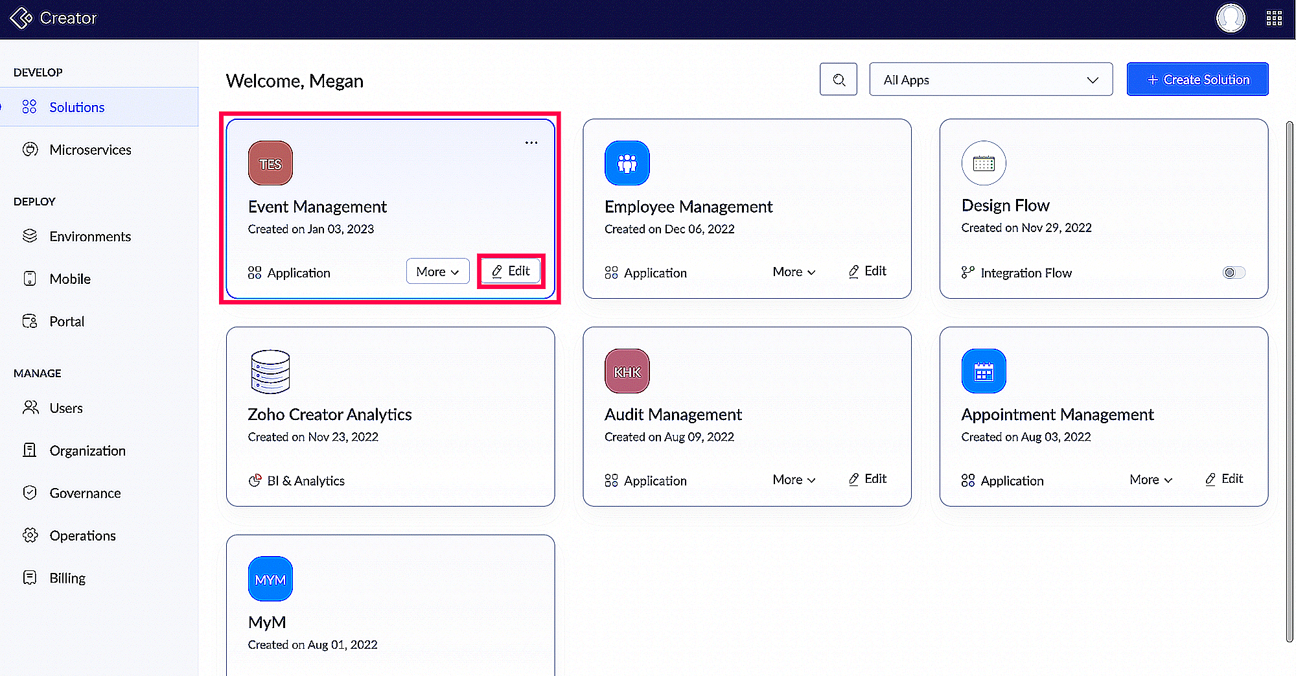Open the MyM app title
This screenshot has width=1296, height=676.
pos(267,622)
